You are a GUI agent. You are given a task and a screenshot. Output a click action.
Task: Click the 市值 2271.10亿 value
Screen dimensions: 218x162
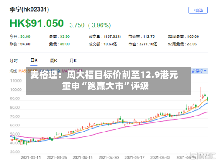[148, 44]
